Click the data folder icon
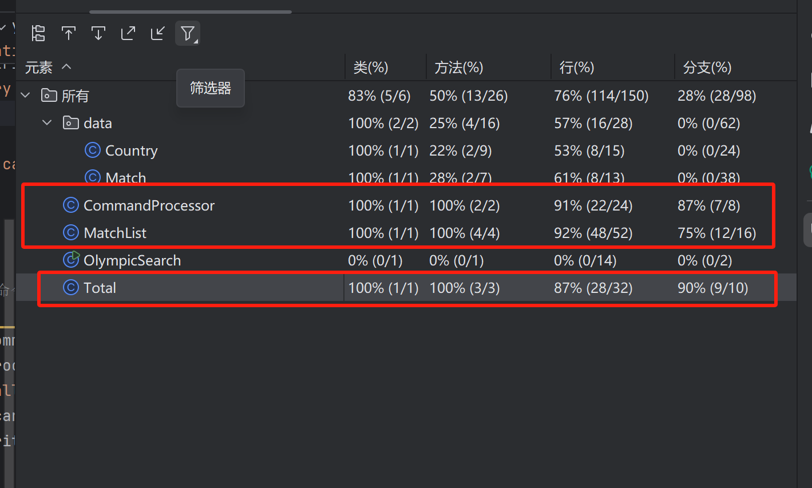The width and height of the screenshot is (812, 488). tap(71, 123)
